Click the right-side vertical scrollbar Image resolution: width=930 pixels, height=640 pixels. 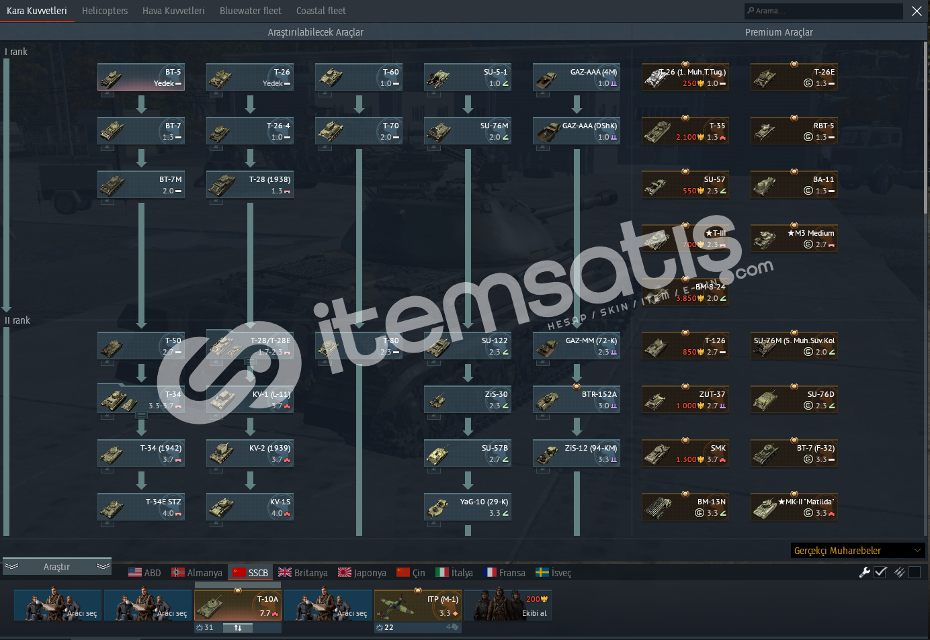click(x=927, y=128)
